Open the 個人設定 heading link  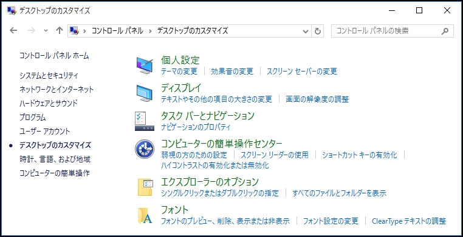[x=180, y=61]
